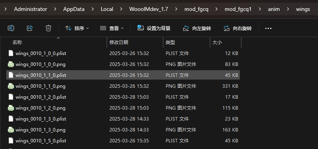The image size is (318, 149).
Task: Expand chevron after mod_fgcq breadcrumb
Action: [x=216, y=9]
